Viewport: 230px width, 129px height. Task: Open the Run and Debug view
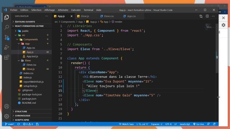6,47
